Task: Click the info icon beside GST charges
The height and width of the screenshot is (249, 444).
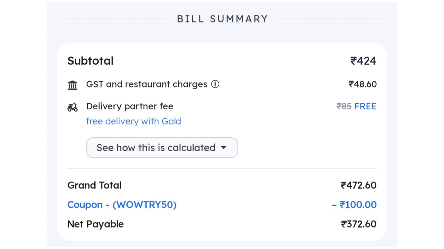Action: [x=215, y=84]
